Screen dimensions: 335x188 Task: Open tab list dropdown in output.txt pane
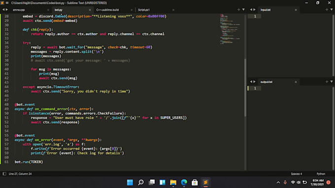(332, 82)
